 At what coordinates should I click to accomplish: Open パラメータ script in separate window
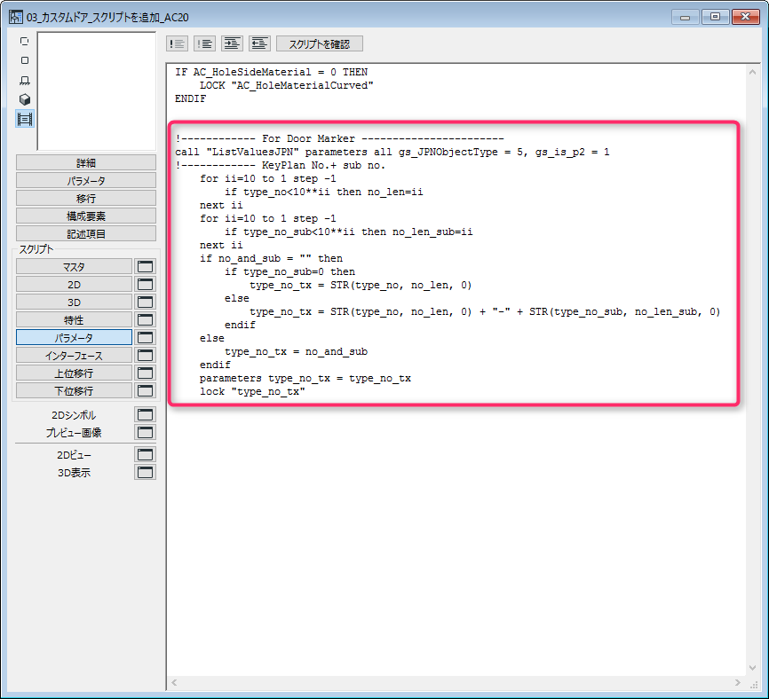tap(145, 337)
